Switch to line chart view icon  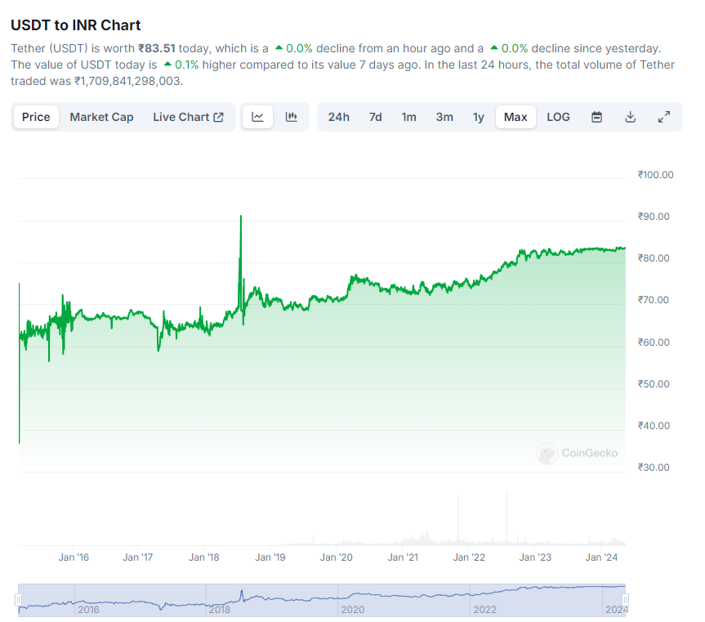point(257,117)
